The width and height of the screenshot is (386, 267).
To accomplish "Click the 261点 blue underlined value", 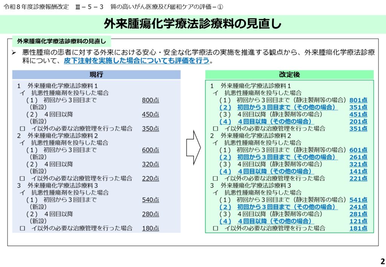I will 358,157.
